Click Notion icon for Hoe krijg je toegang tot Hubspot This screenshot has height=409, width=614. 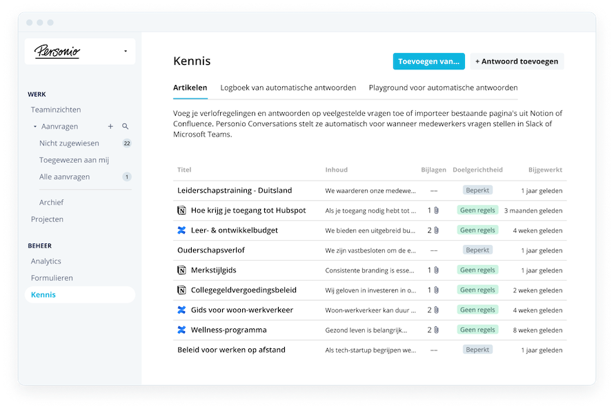pyautogui.click(x=181, y=210)
